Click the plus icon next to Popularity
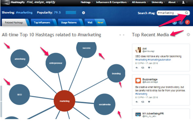 84,13
